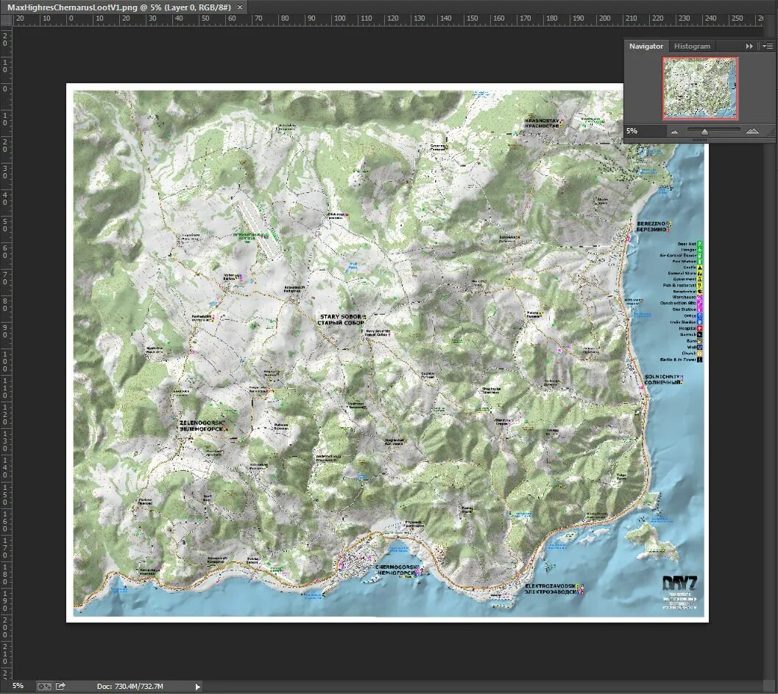The image size is (778, 694).
Task: Click the status bar share export icon
Action: click(x=60, y=686)
